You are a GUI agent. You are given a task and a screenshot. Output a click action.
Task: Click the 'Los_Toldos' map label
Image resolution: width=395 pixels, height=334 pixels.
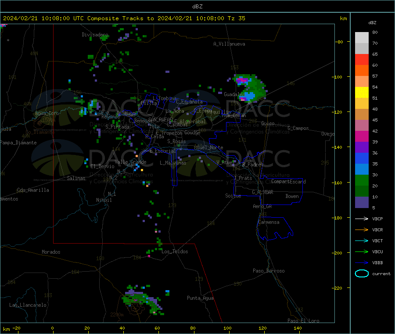(x=175, y=251)
